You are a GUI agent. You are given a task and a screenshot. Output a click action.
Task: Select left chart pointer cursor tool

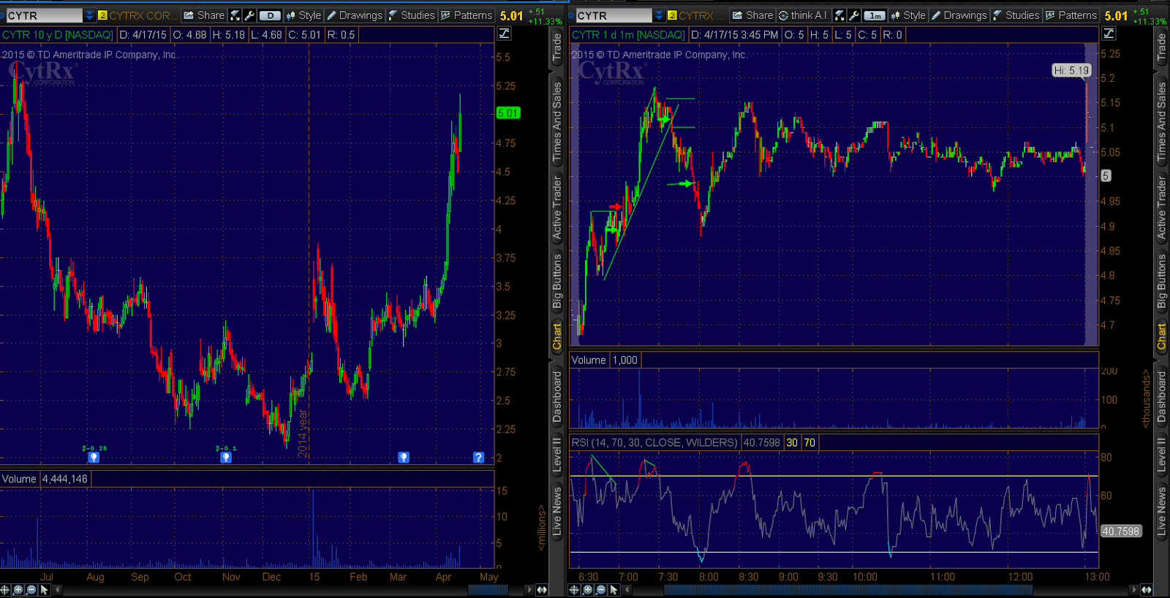point(45,590)
